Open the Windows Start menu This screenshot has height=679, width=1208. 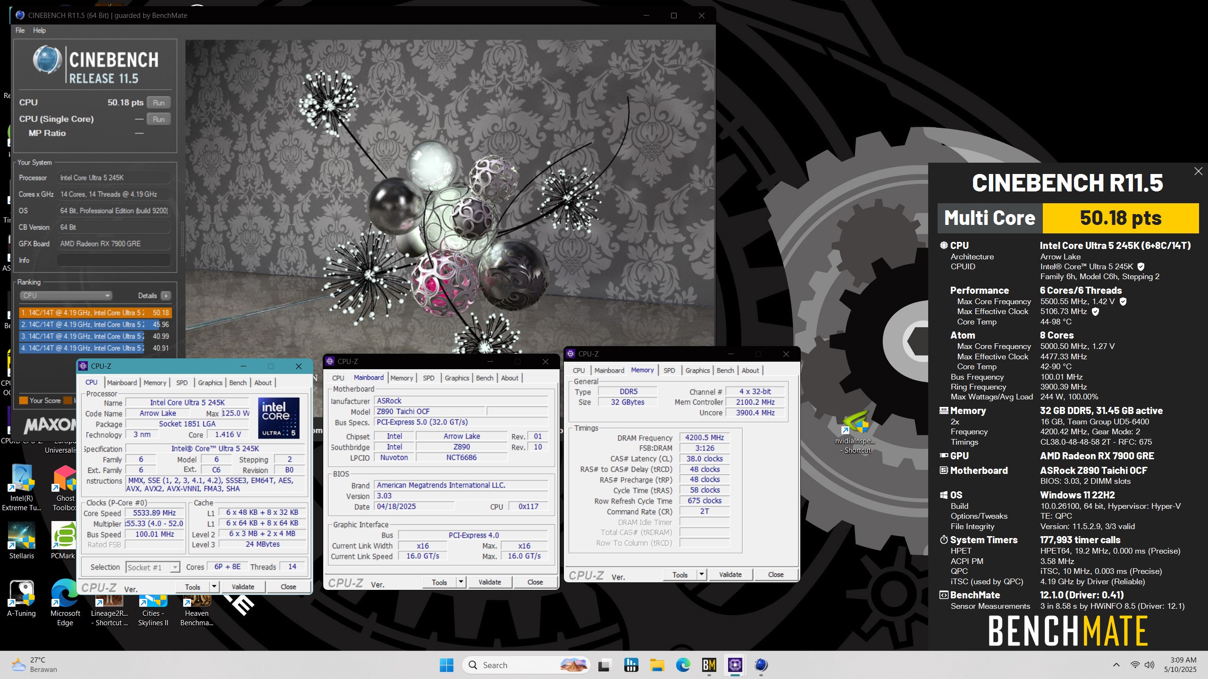[446, 665]
